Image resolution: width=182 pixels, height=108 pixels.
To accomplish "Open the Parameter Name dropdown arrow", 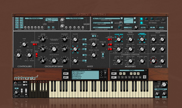I will pos(122,18).
